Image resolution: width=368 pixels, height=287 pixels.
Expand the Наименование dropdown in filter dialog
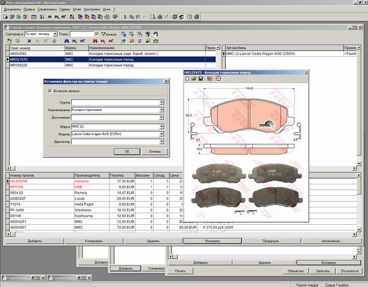click(162, 110)
